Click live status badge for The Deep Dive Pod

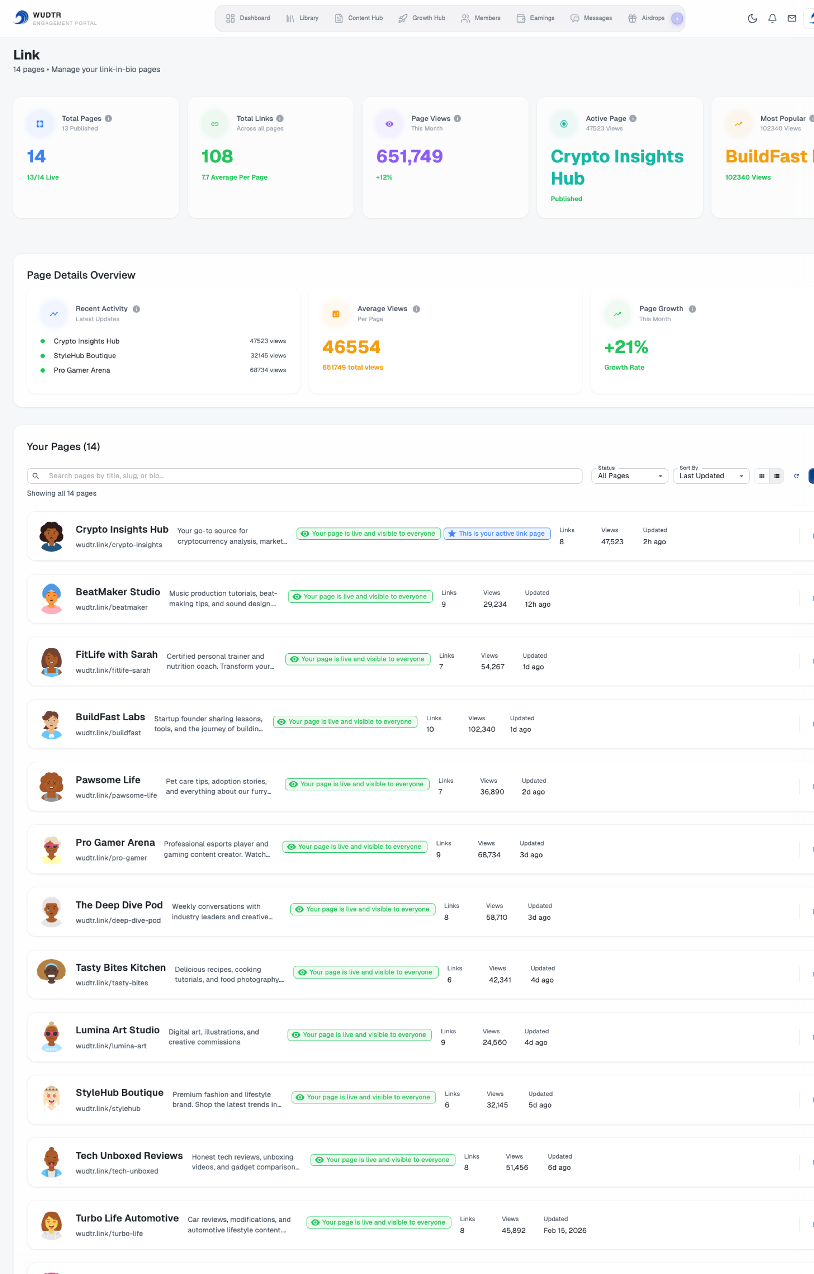tap(363, 909)
